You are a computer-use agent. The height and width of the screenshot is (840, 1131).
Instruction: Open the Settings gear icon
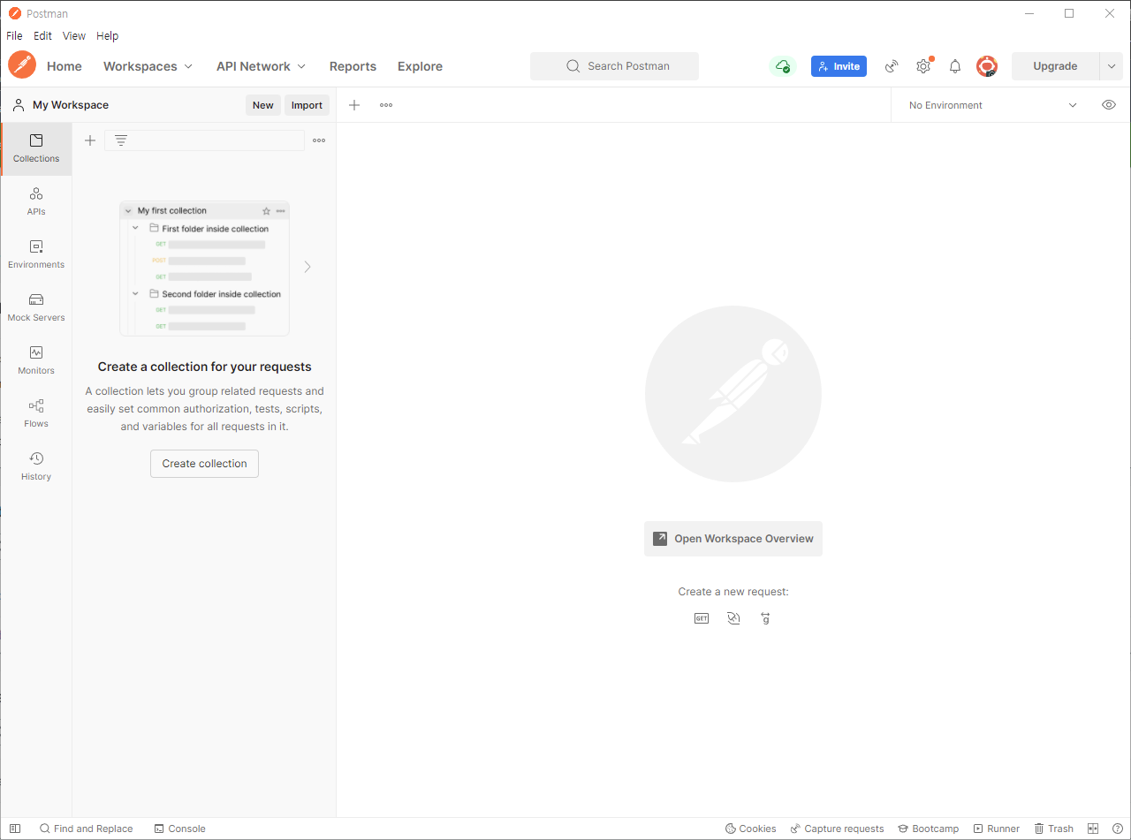coord(923,66)
